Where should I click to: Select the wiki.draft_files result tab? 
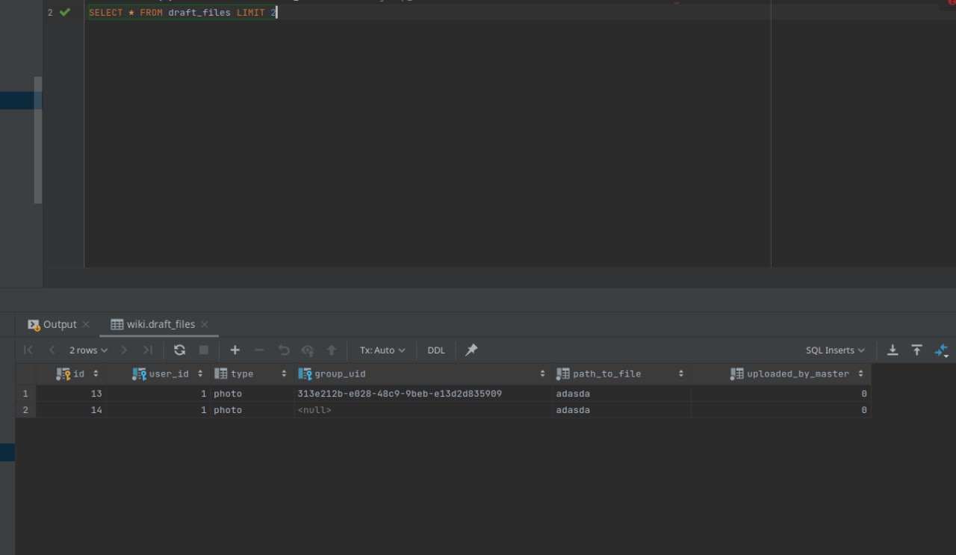coord(160,324)
